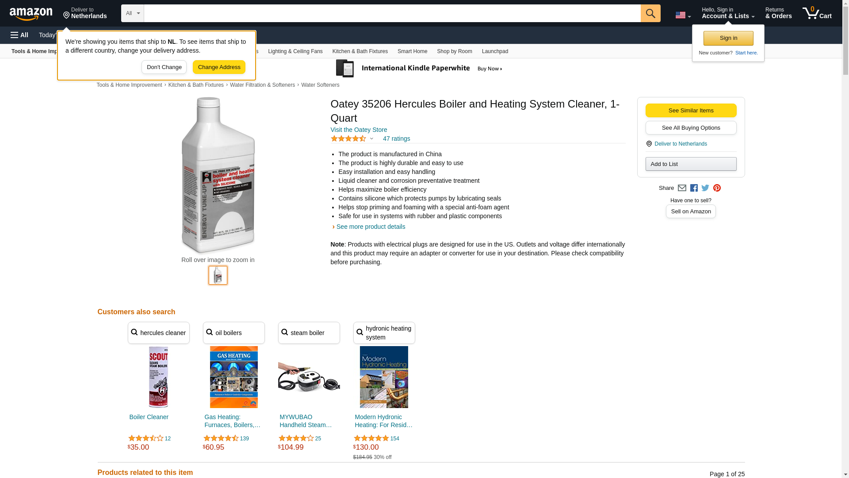Share product via email icon
The image size is (849, 478).
click(x=682, y=188)
